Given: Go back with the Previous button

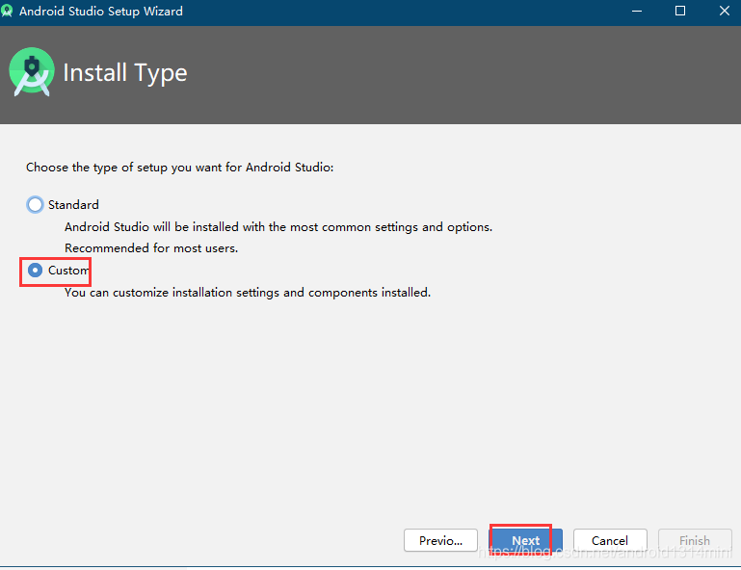Looking at the screenshot, I should click(x=440, y=540).
